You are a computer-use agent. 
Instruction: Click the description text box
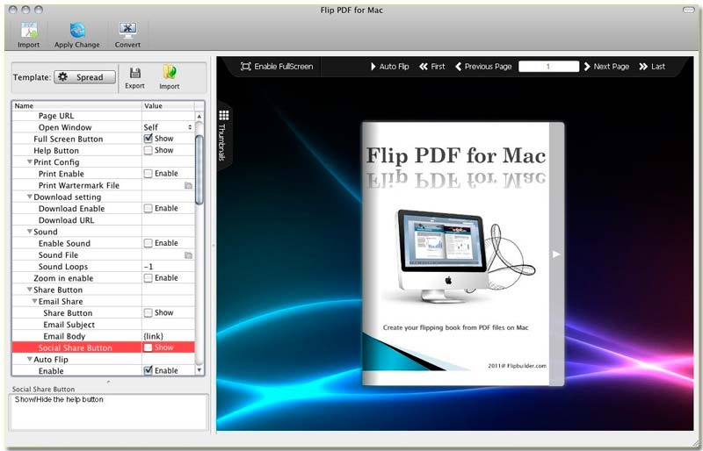pyautogui.click(x=109, y=412)
